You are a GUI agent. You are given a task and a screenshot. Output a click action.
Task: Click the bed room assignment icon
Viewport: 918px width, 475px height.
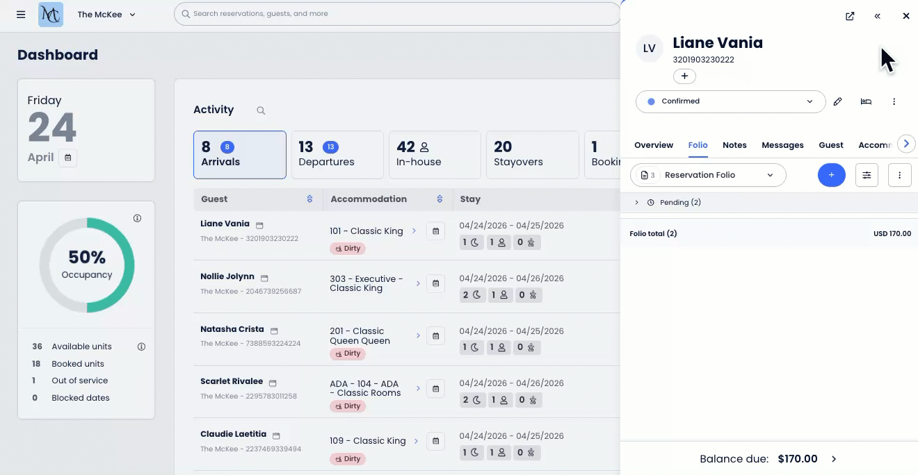tap(866, 101)
